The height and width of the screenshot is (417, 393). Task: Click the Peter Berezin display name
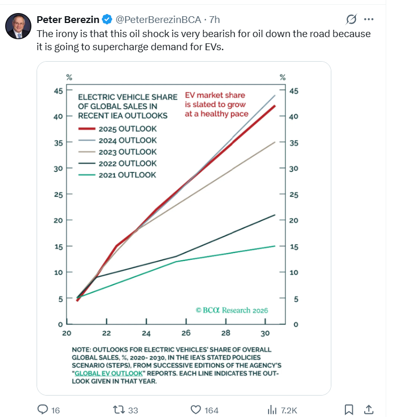tap(67, 20)
